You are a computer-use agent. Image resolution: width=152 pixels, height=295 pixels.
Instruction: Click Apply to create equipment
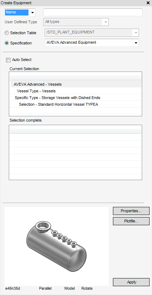[x=131, y=282]
